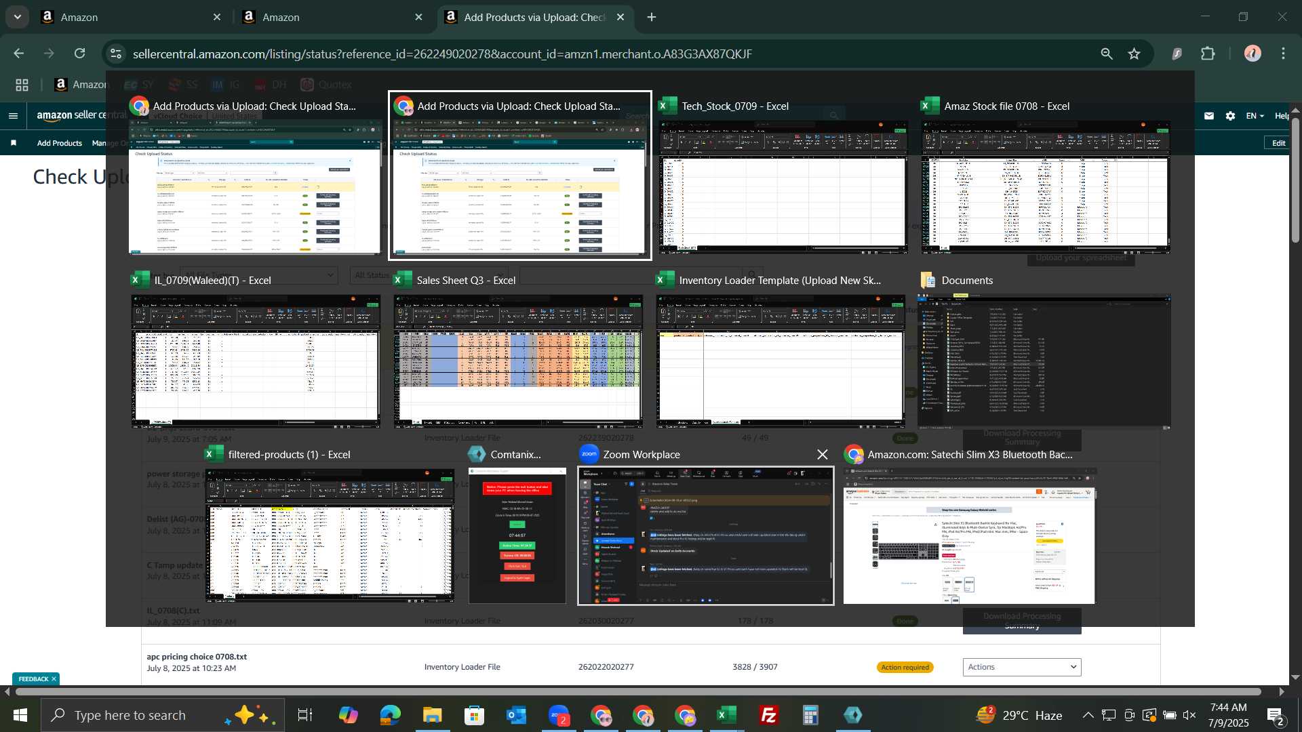1302x732 pixels.
Task: Open Microsoft Store from taskbar
Action: click(x=475, y=715)
